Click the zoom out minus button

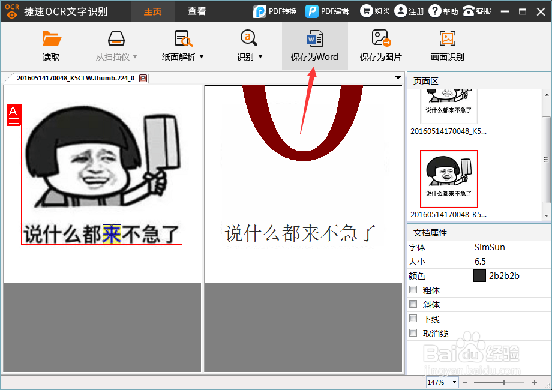(465, 382)
